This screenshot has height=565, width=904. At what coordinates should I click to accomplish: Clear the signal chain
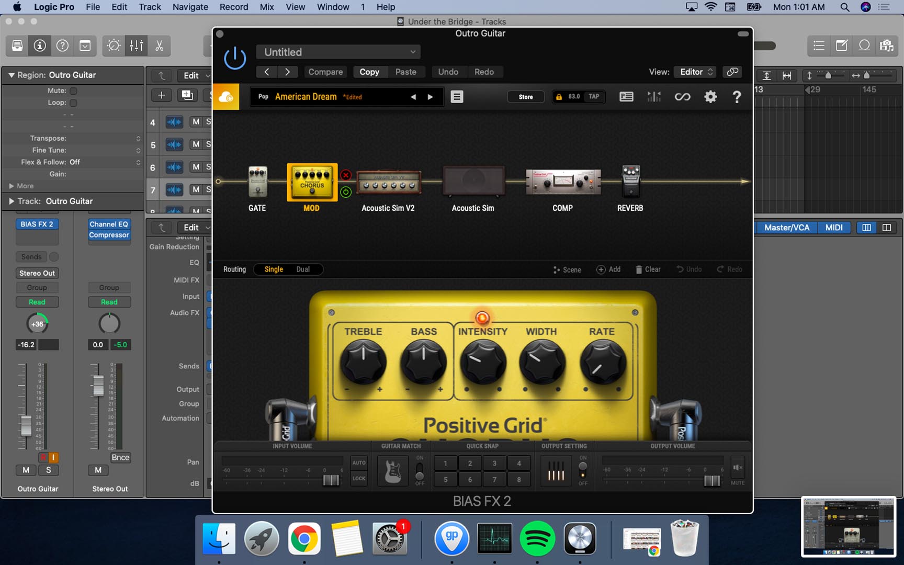pyautogui.click(x=648, y=269)
